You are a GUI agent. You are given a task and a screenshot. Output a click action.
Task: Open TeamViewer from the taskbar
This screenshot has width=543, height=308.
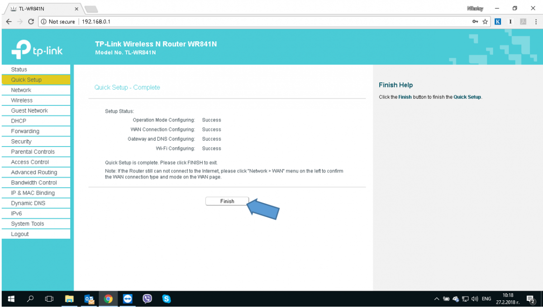coord(128,299)
